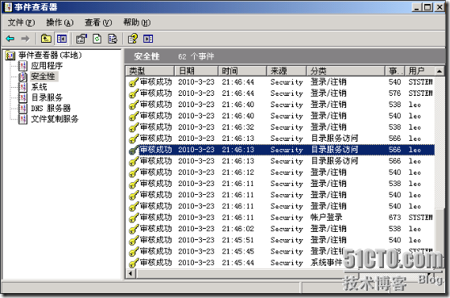Select the 系统事件 event at 21:45:44

[281, 263]
